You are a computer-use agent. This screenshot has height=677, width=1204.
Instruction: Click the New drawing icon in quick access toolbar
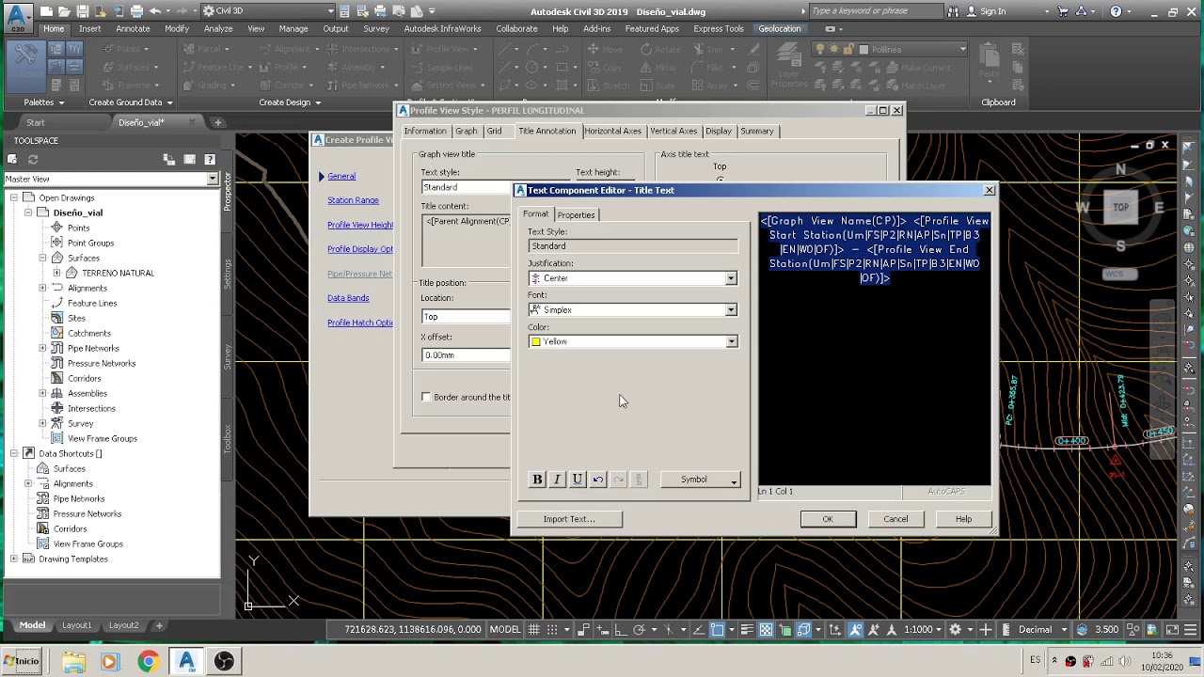(47, 11)
